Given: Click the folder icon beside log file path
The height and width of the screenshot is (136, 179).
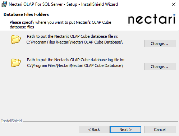Looking at the screenshot, I should point(16,63).
